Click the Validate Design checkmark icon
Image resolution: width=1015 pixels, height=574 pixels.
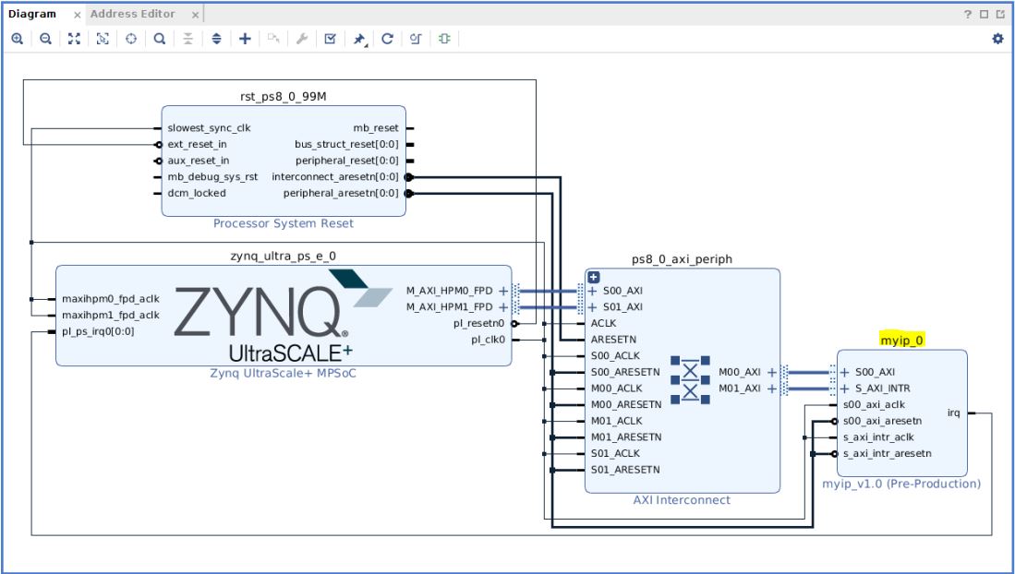[x=330, y=39]
